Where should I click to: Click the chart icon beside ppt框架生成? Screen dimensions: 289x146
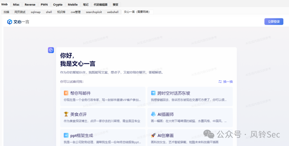(66, 135)
